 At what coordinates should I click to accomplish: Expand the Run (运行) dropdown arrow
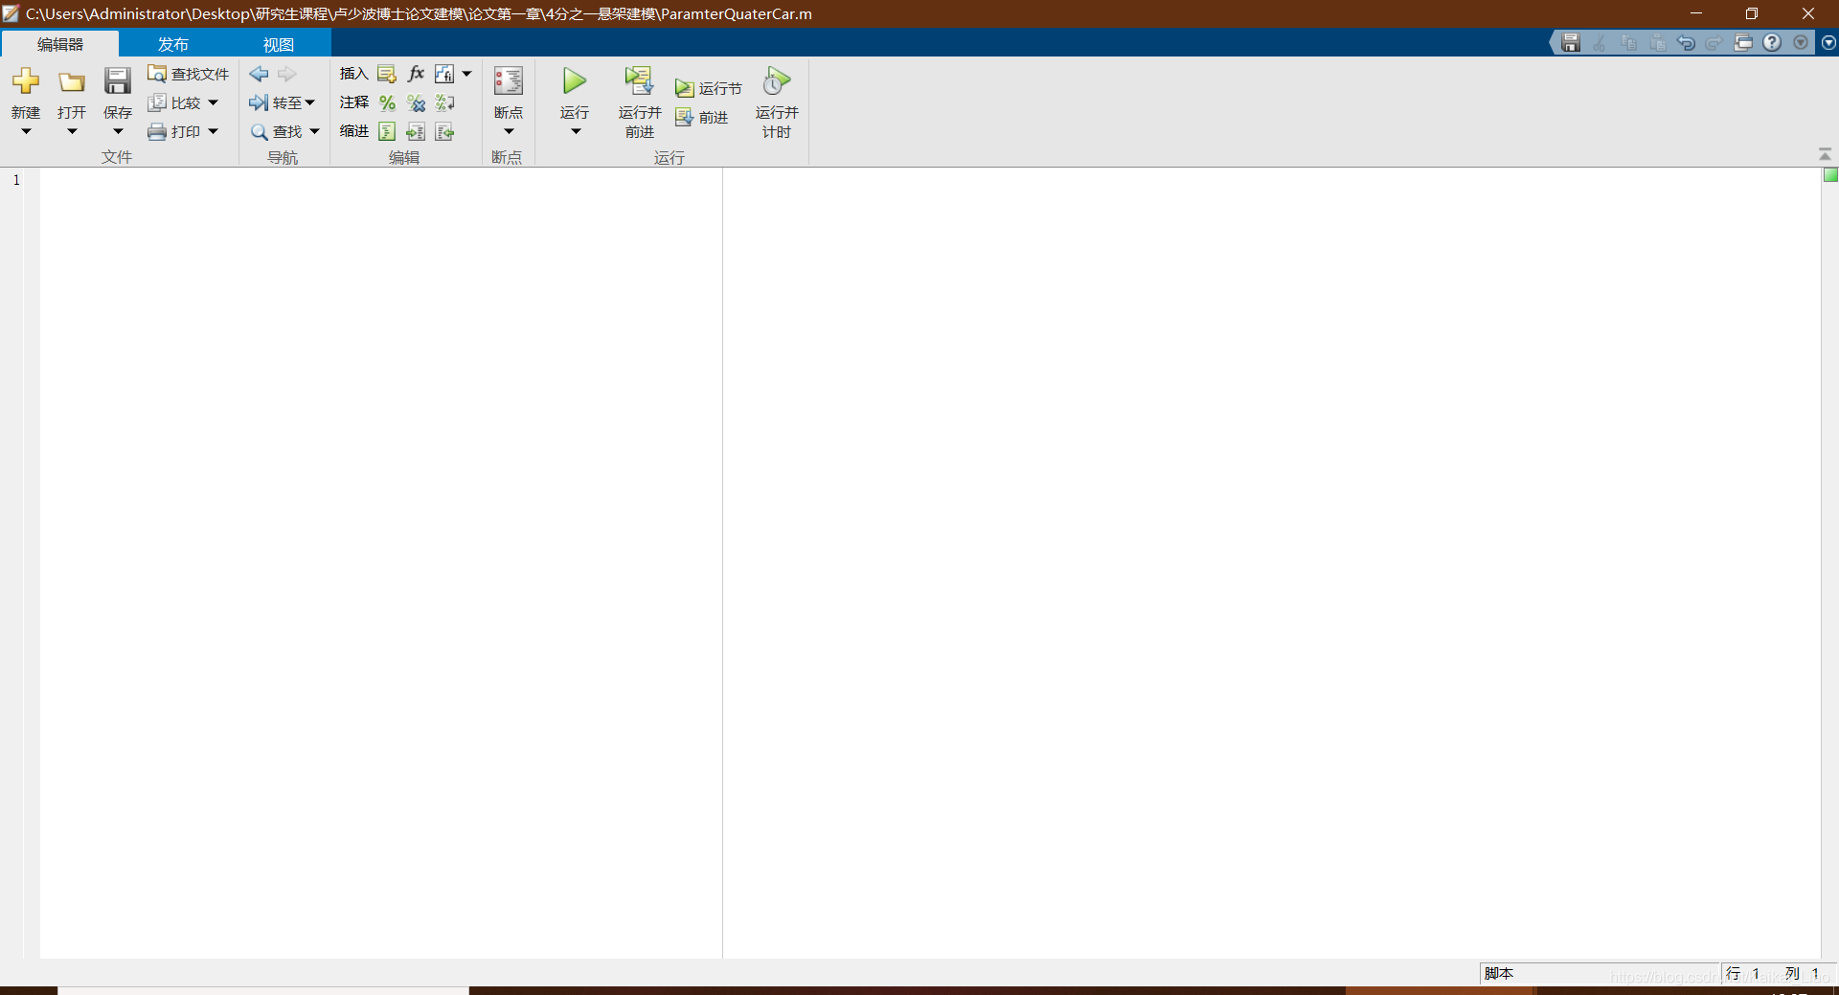[x=576, y=132]
